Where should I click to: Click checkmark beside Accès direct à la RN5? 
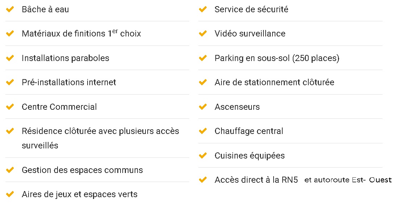coord(203,180)
